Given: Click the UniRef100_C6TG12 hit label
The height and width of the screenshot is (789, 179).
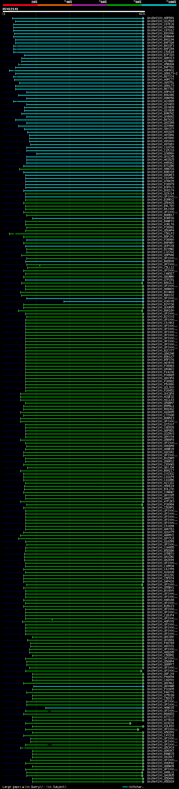Looking at the screenshot, I should pos(161,30).
